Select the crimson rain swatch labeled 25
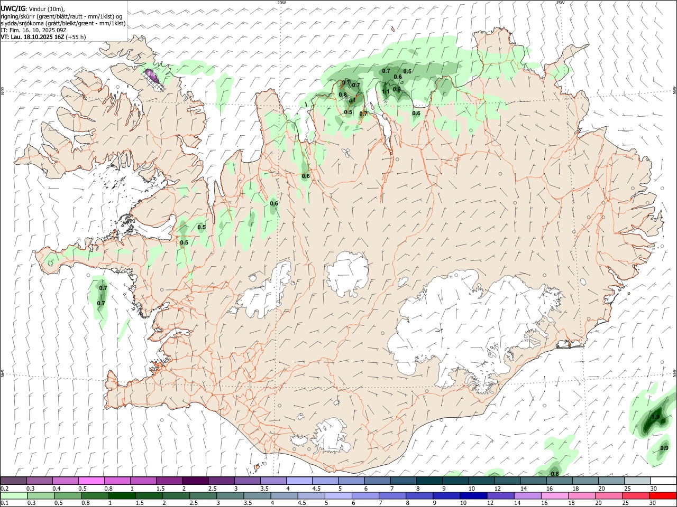This screenshot has height=507, width=677. (636, 495)
